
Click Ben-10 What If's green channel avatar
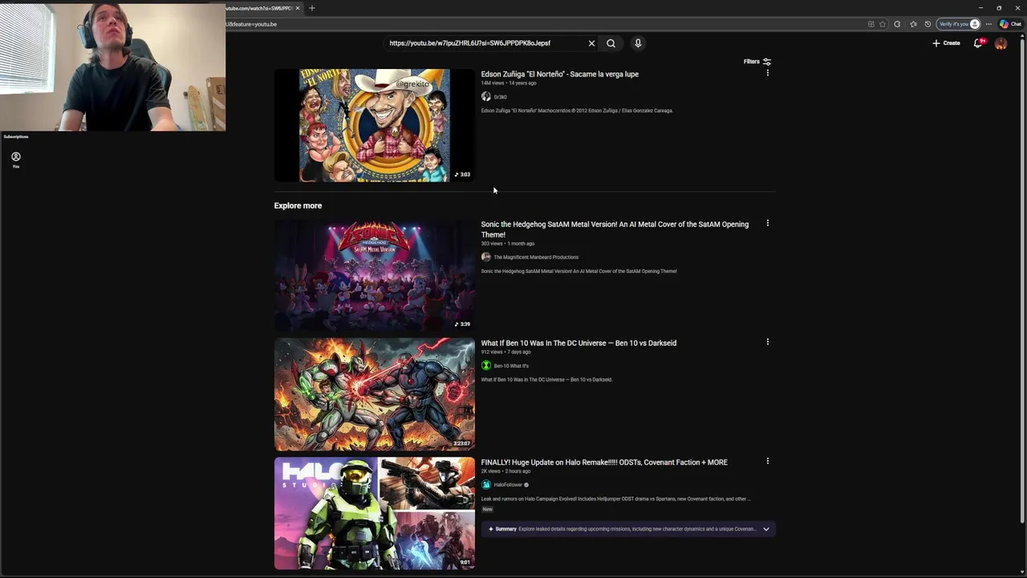pos(486,365)
